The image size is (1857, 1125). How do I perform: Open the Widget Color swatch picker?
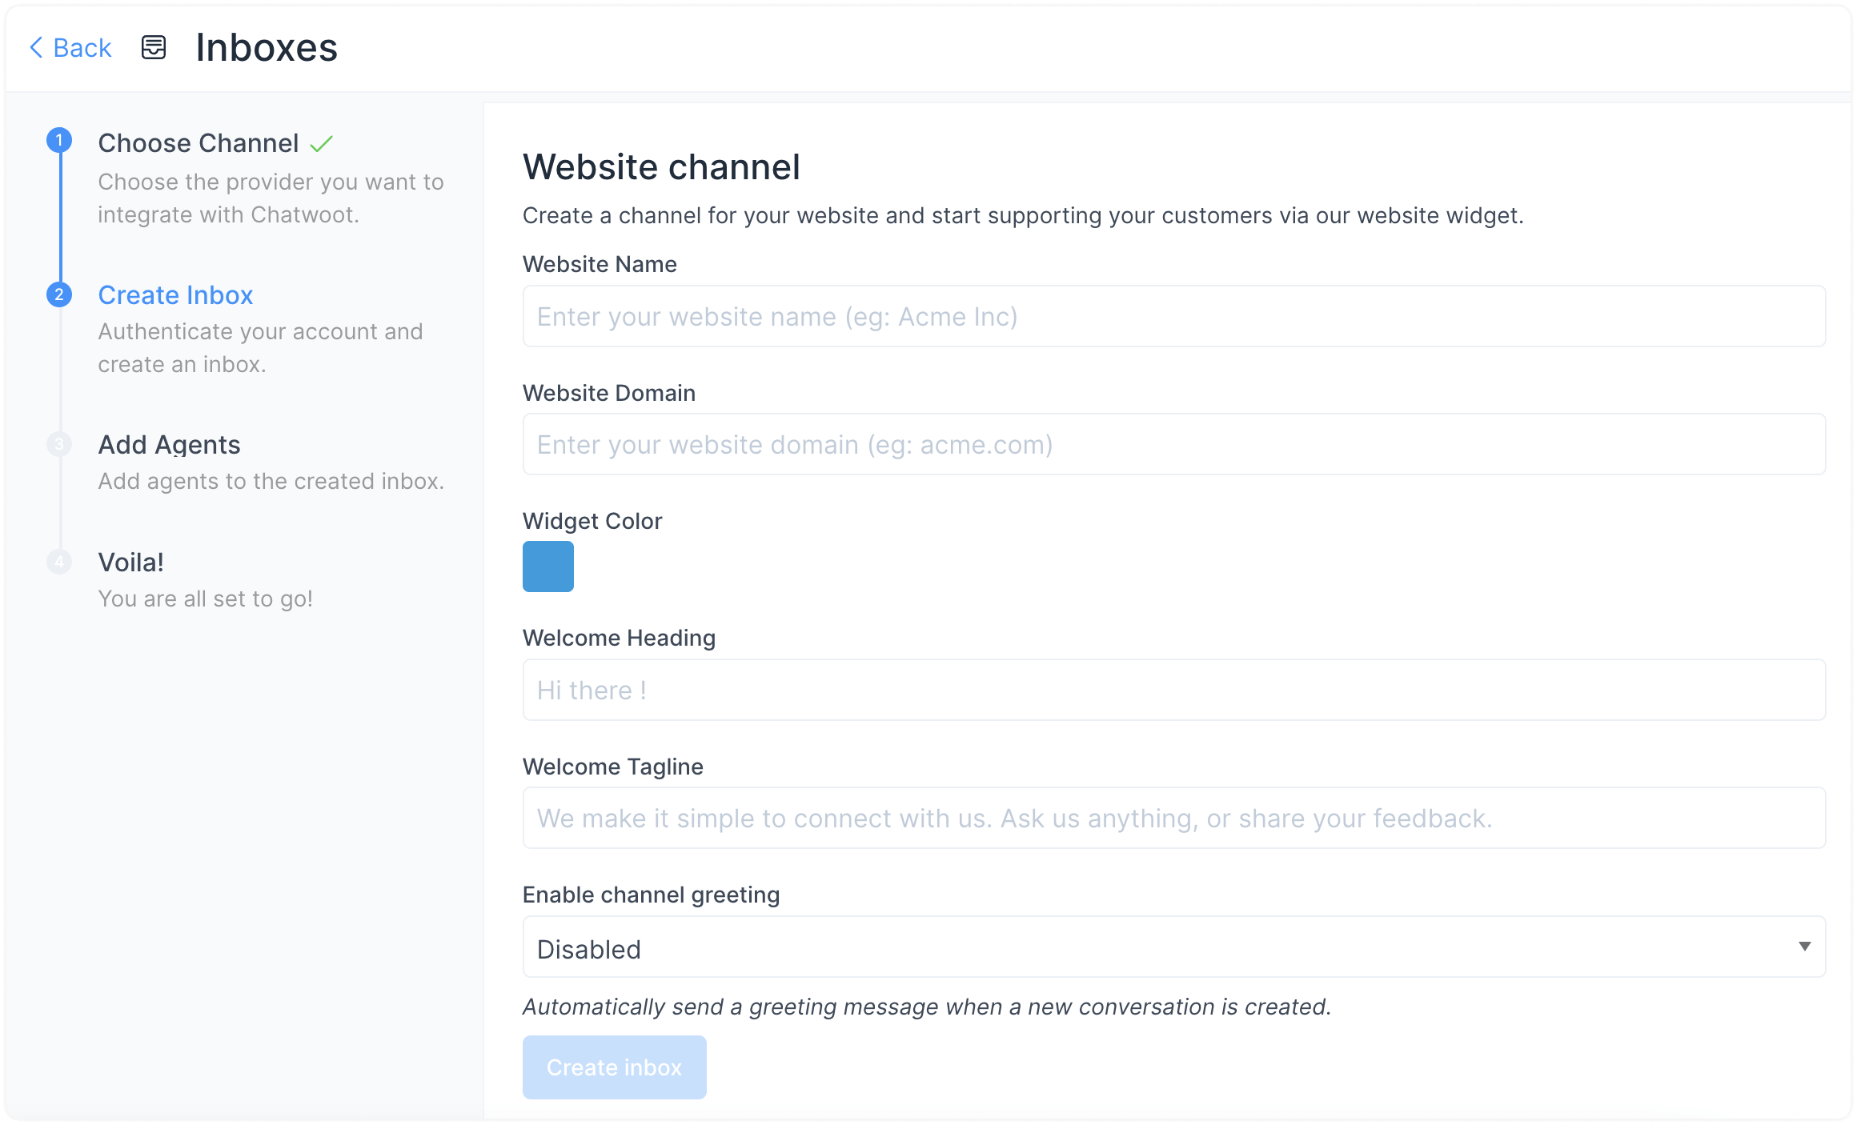[x=547, y=567]
